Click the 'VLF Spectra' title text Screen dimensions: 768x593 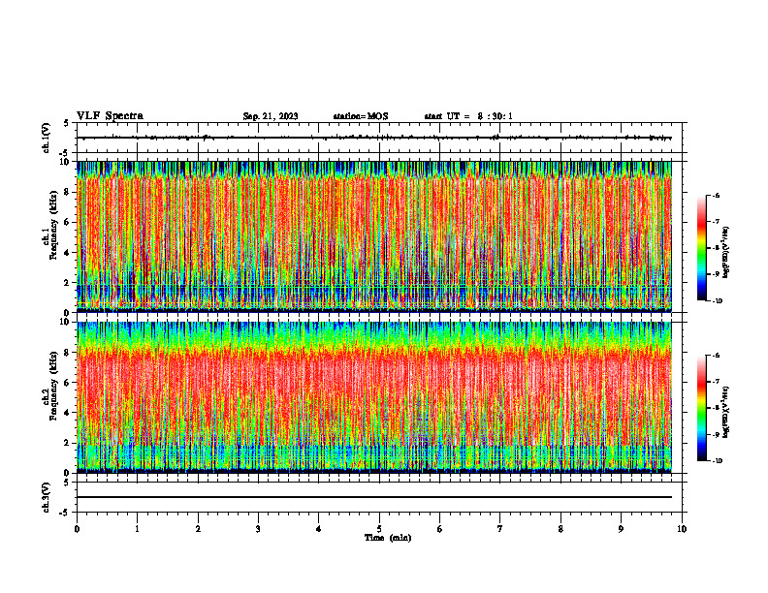click(x=110, y=116)
